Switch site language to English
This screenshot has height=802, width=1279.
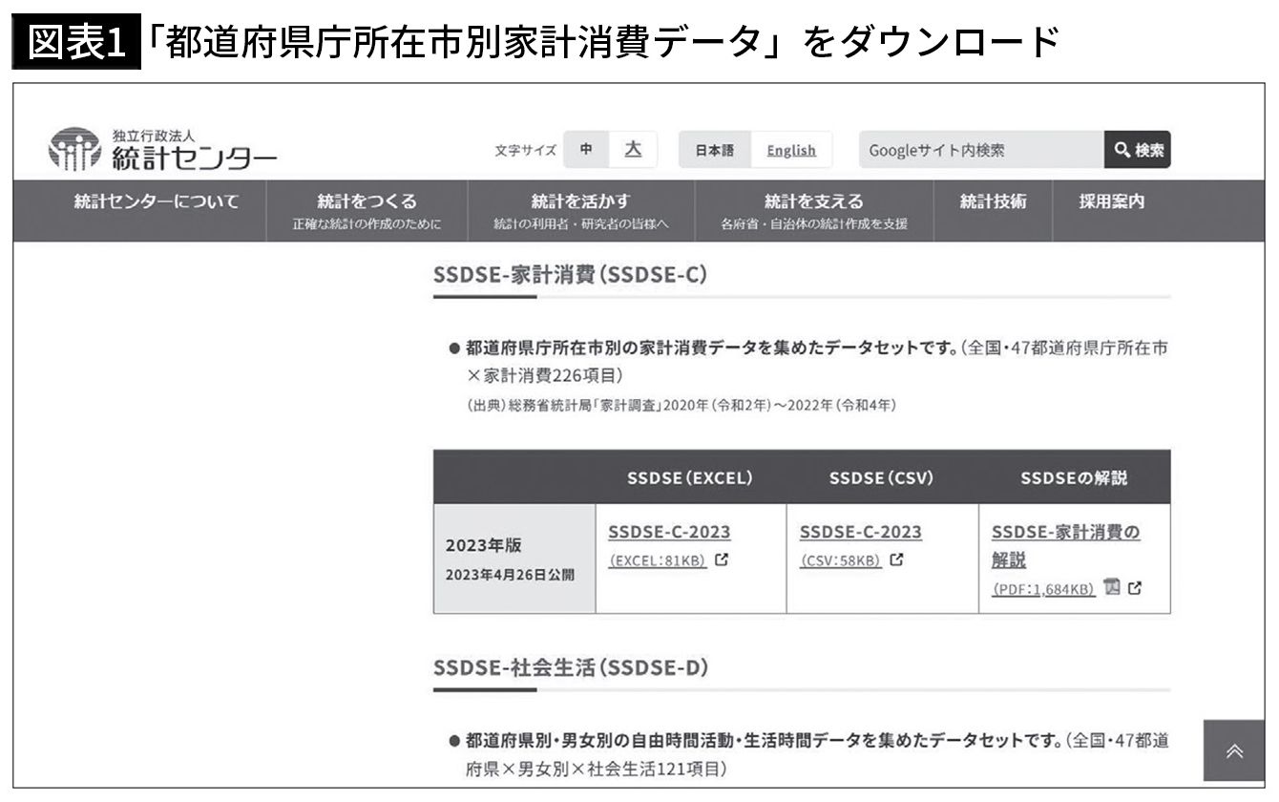[790, 150]
